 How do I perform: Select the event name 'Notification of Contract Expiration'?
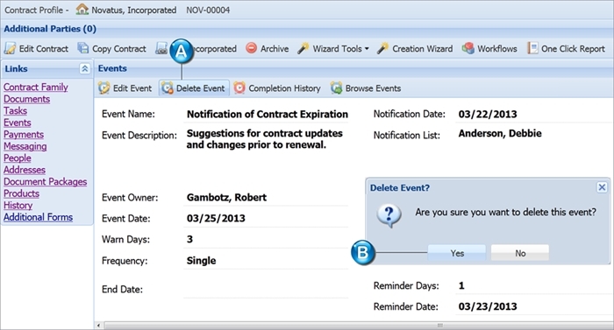[x=267, y=114]
